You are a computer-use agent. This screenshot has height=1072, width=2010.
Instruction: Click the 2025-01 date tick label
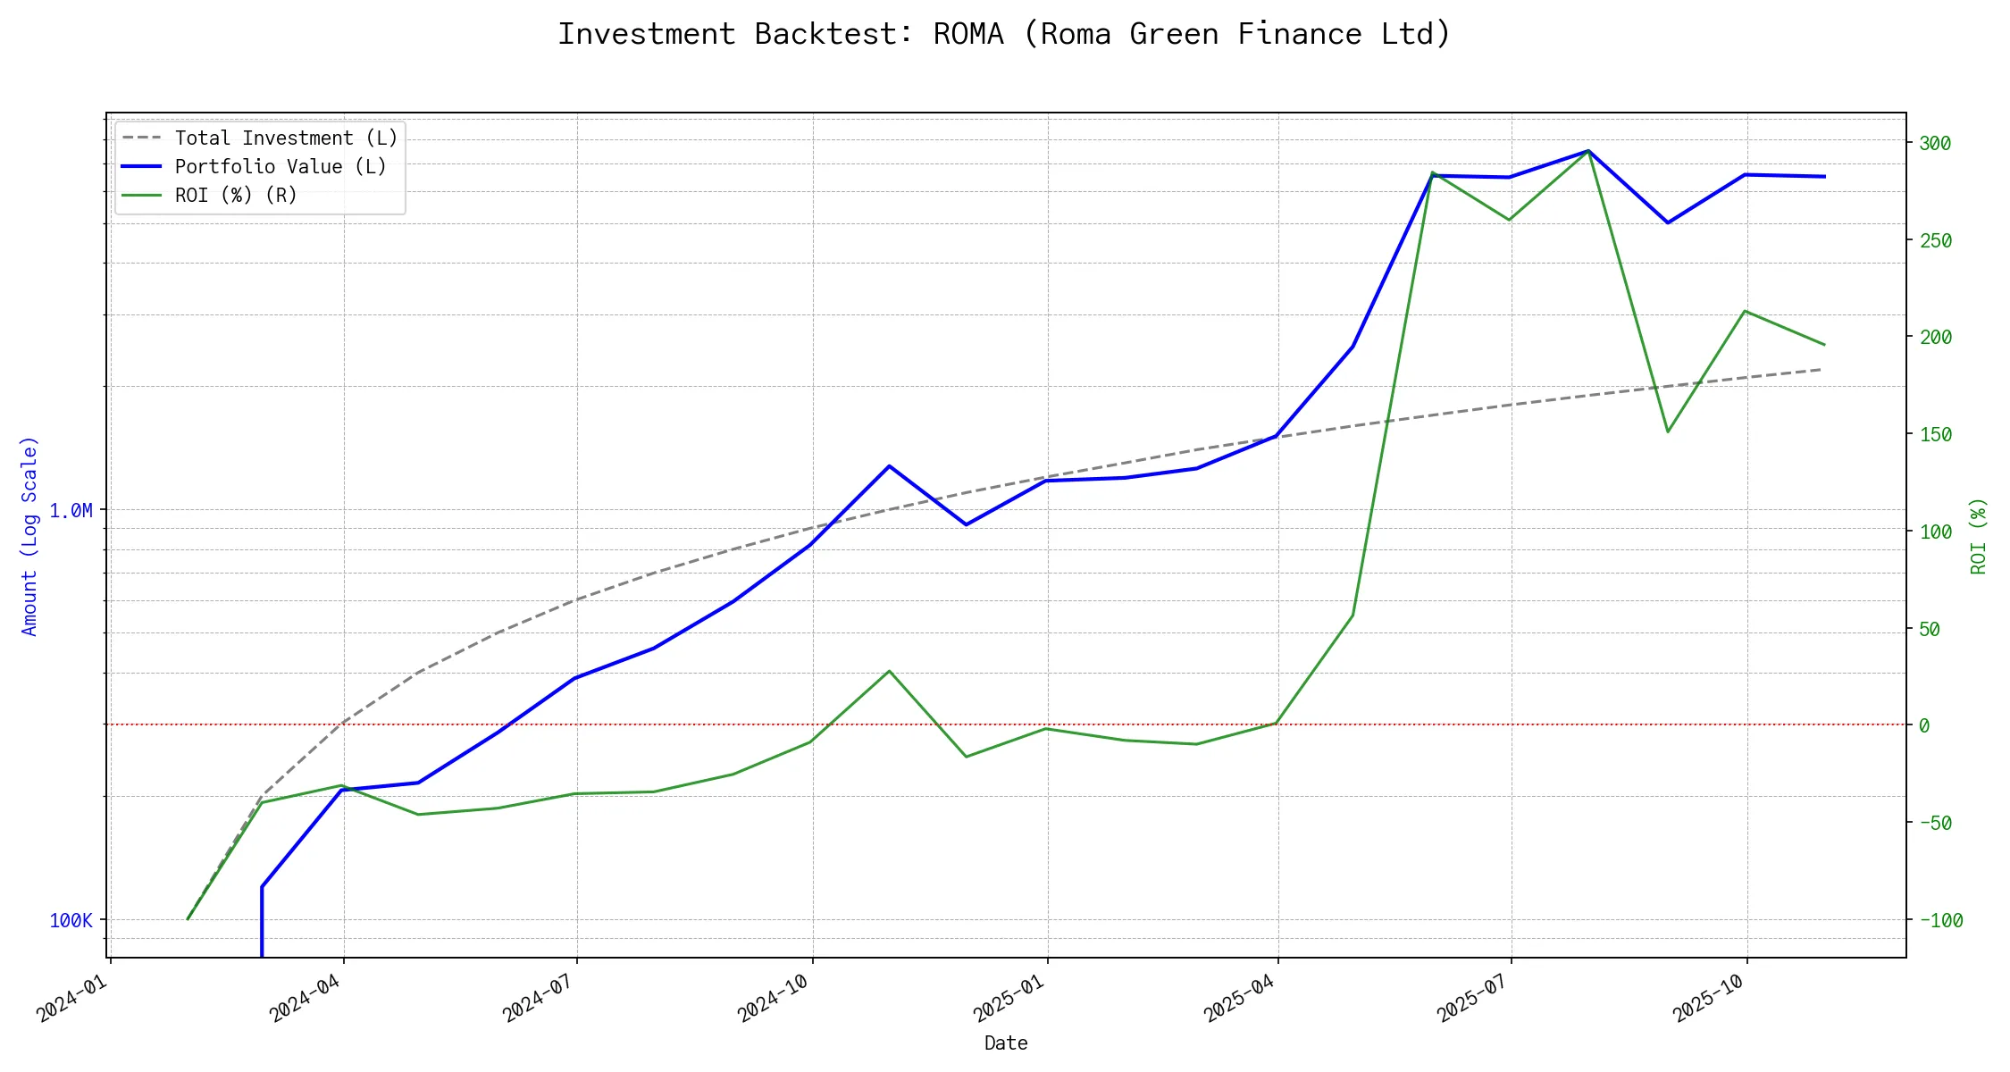pos(1009,997)
